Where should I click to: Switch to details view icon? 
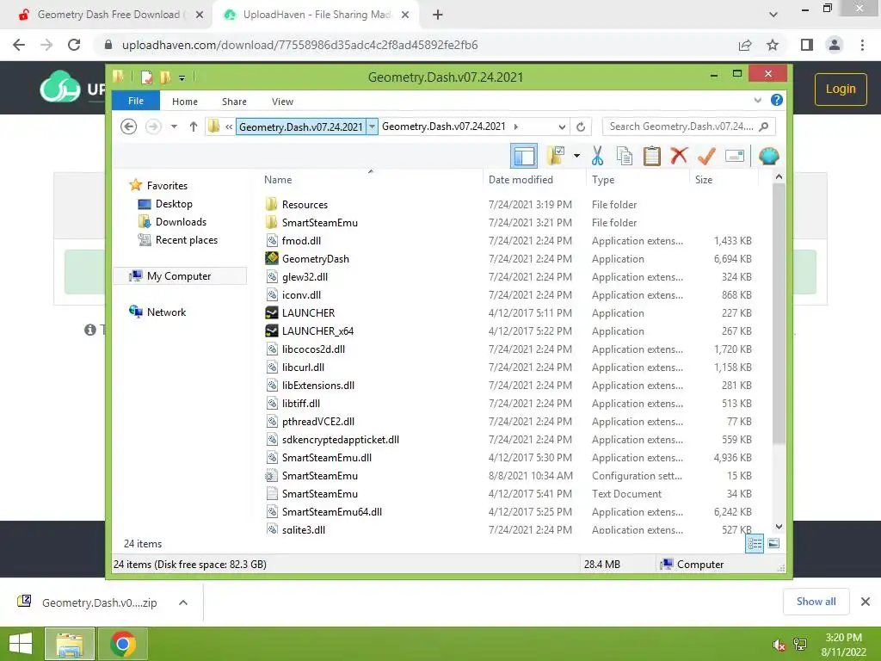coord(755,544)
